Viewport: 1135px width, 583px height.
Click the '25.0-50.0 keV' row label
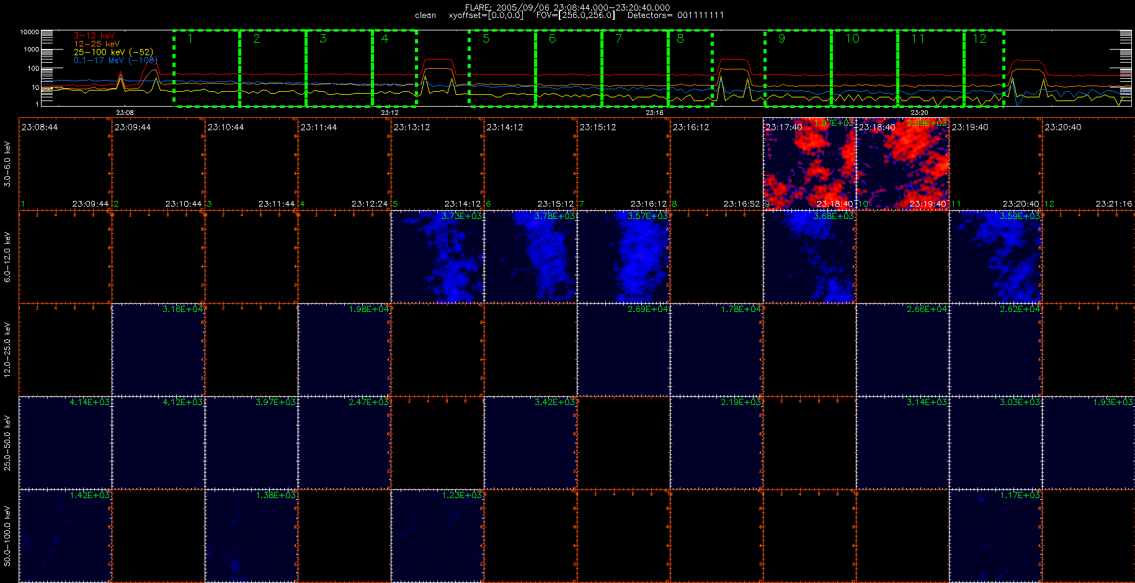pos(7,443)
